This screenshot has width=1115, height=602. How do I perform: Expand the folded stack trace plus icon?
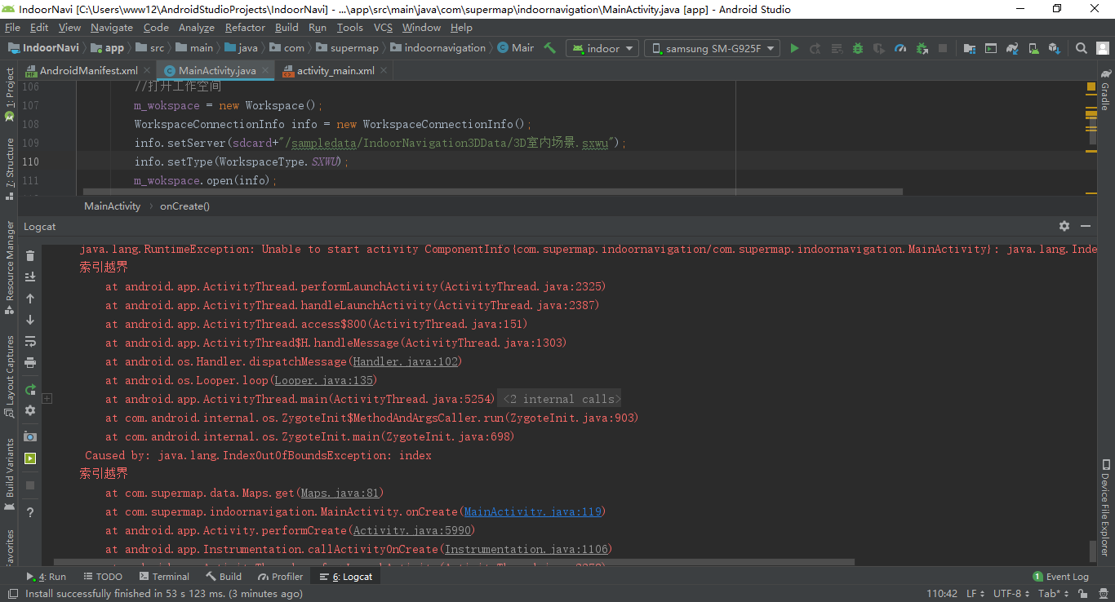point(47,399)
